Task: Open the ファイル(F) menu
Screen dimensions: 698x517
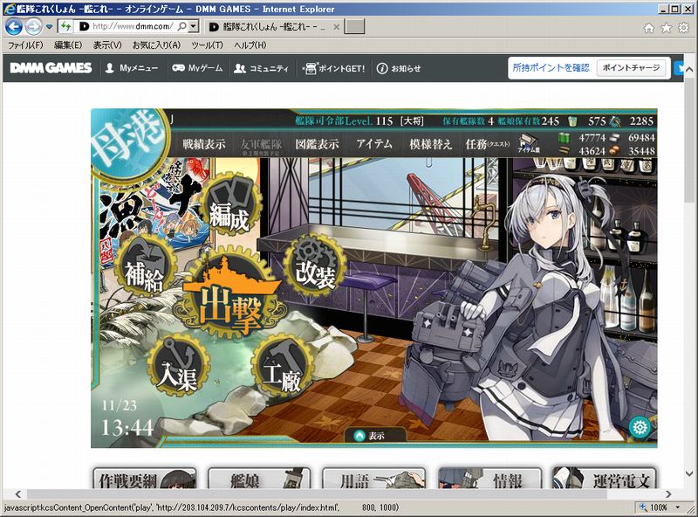Action: coord(25,45)
